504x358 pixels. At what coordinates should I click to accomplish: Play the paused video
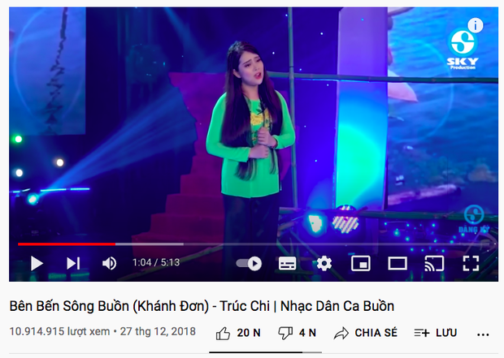(37, 263)
